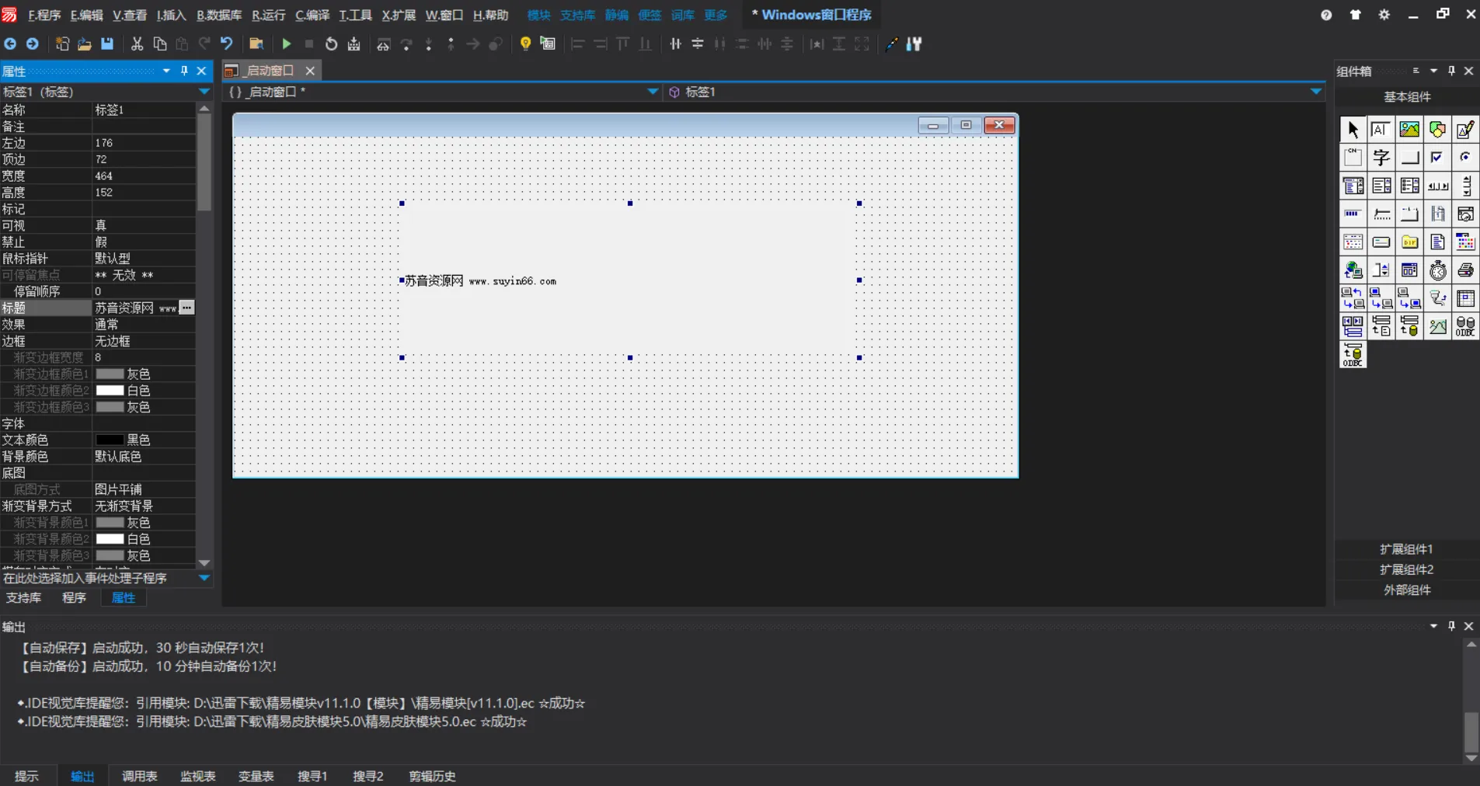Viewport: 1480px width, 786px height.
Task: Select the Checkbox component in the toolbox
Action: point(1437,158)
